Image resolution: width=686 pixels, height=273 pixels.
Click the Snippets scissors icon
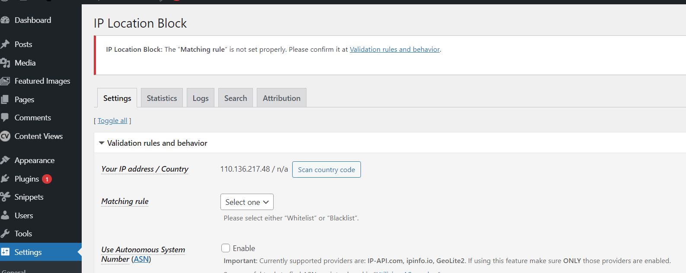(x=5, y=197)
